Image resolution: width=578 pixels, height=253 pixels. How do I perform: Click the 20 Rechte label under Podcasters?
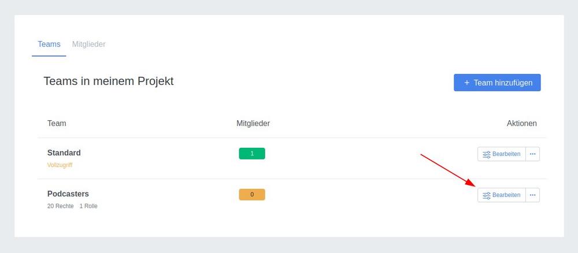tap(61, 206)
